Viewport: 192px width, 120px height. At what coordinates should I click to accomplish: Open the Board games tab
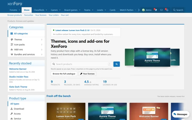click(71, 10)
